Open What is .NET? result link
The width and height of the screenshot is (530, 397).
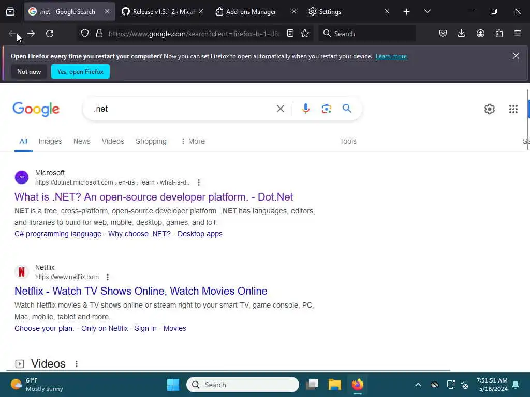pos(154,197)
